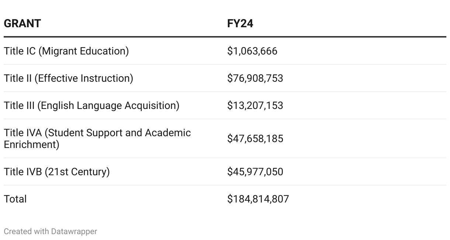Select the Title IC (Migrant Education) cell
Image resolution: width=450 pixels, height=240 pixels.
[x=66, y=51]
